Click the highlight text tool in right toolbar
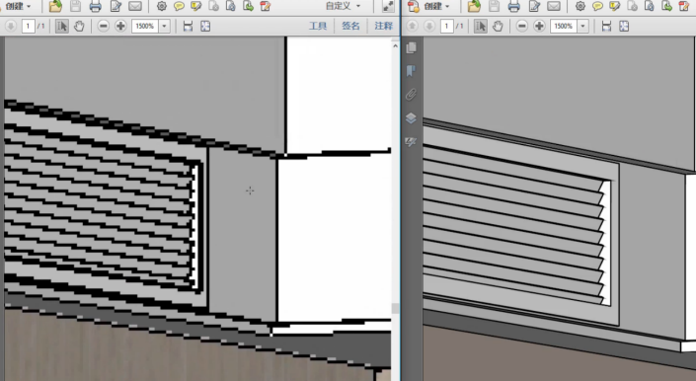Image resolution: width=696 pixels, height=381 pixels. point(615,6)
